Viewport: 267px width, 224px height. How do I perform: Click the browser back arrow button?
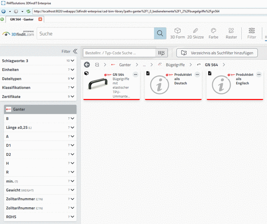tap(4, 11)
